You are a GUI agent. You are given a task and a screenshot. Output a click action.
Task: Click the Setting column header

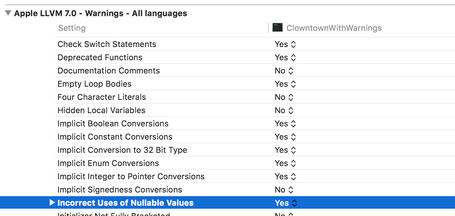click(72, 28)
